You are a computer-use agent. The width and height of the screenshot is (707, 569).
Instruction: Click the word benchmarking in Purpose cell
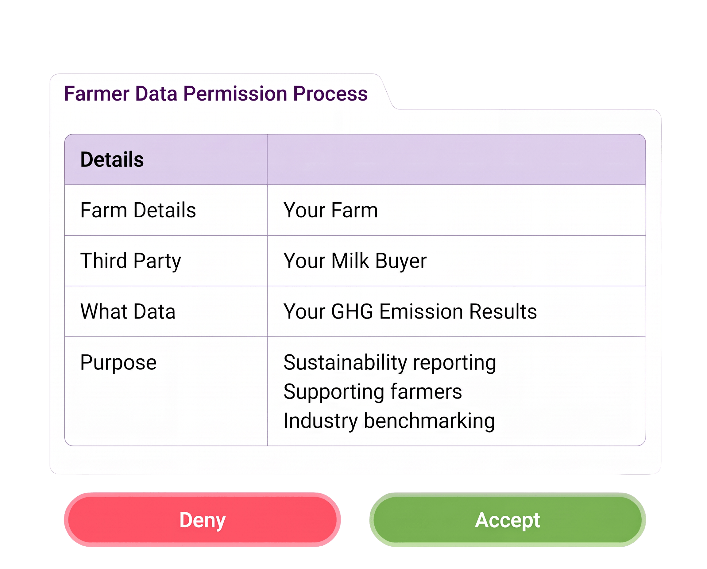430,421
